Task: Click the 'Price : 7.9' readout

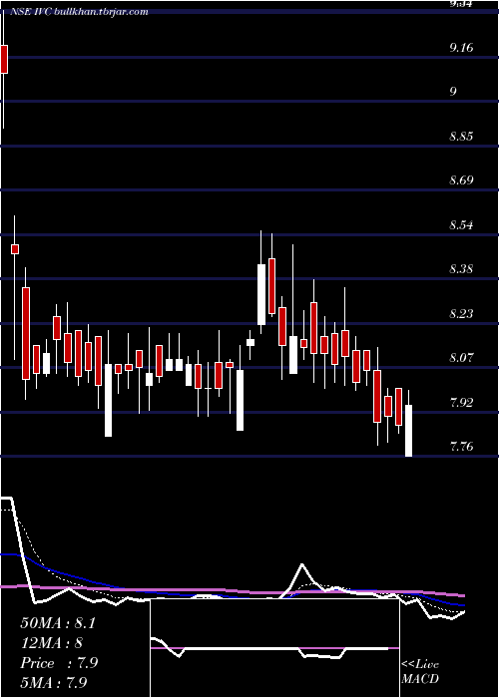Action: click(59, 663)
